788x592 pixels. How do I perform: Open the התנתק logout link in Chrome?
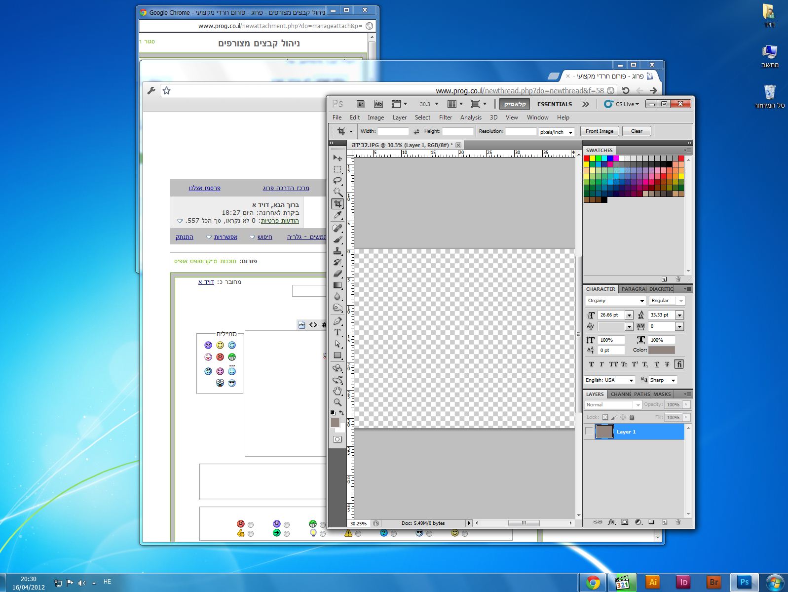tap(185, 237)
